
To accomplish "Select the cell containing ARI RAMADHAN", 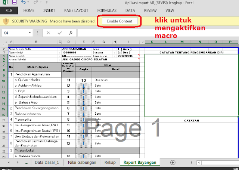I will pyautogui.click(x=76, y=49).
